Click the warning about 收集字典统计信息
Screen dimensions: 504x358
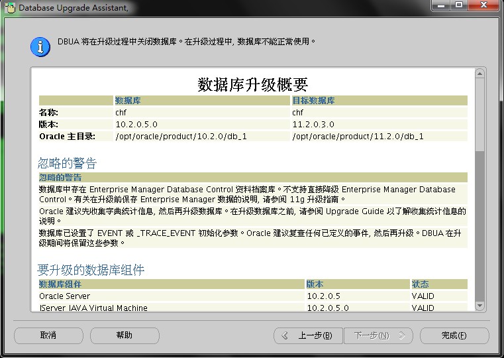pyautogui.click(x=253, y=216)
